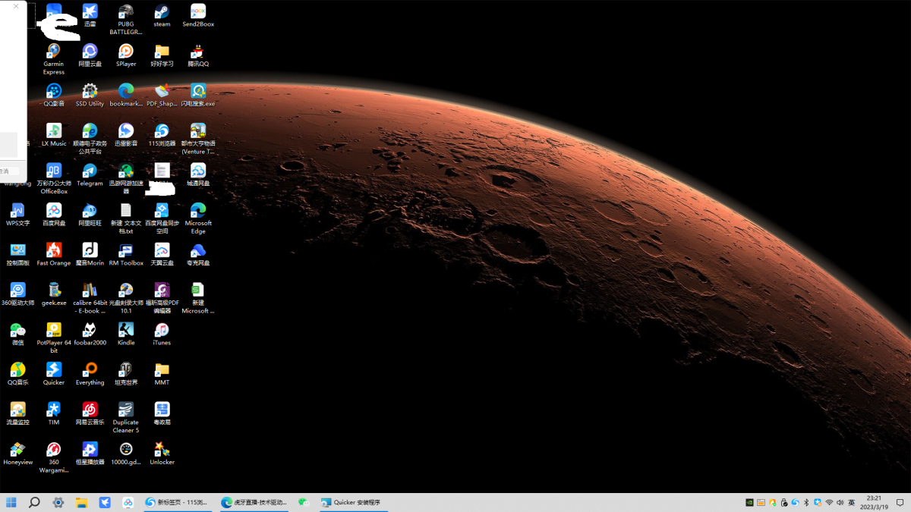Open 腾讯QQ desktop icon
Screen dimensions: 911x512
(x=198, y=55)
